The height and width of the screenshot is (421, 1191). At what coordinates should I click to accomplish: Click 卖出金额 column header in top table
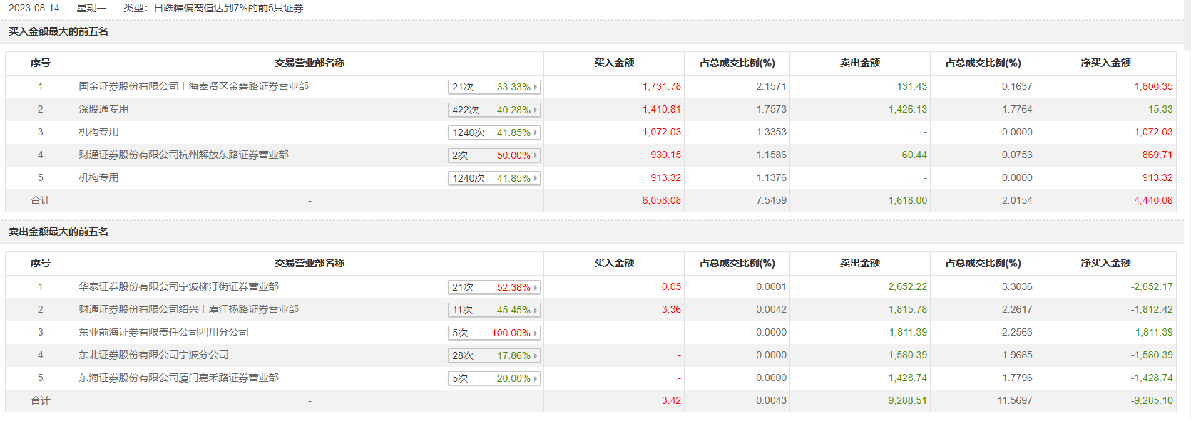point(860,63)
